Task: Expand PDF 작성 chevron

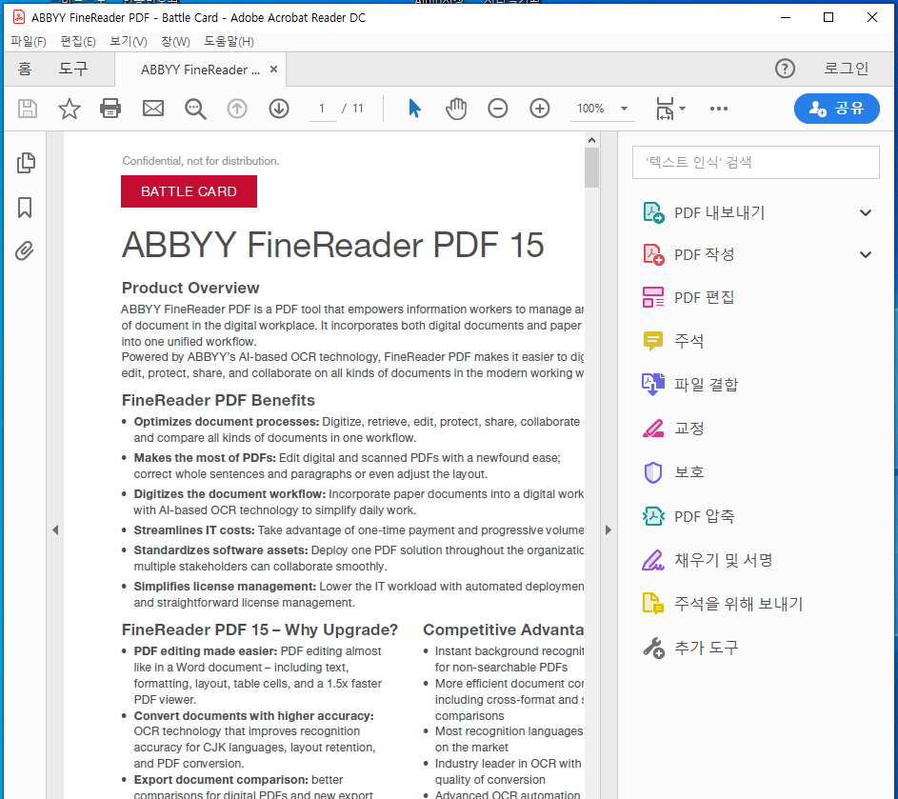Action: (x=866, y=255)
